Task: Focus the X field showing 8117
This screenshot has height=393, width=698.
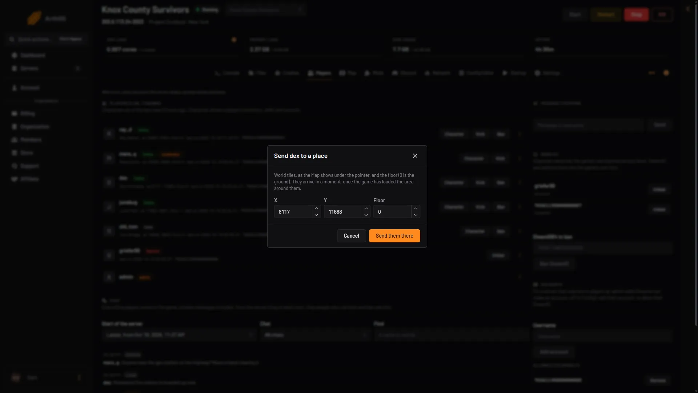Action: (293, 211)
